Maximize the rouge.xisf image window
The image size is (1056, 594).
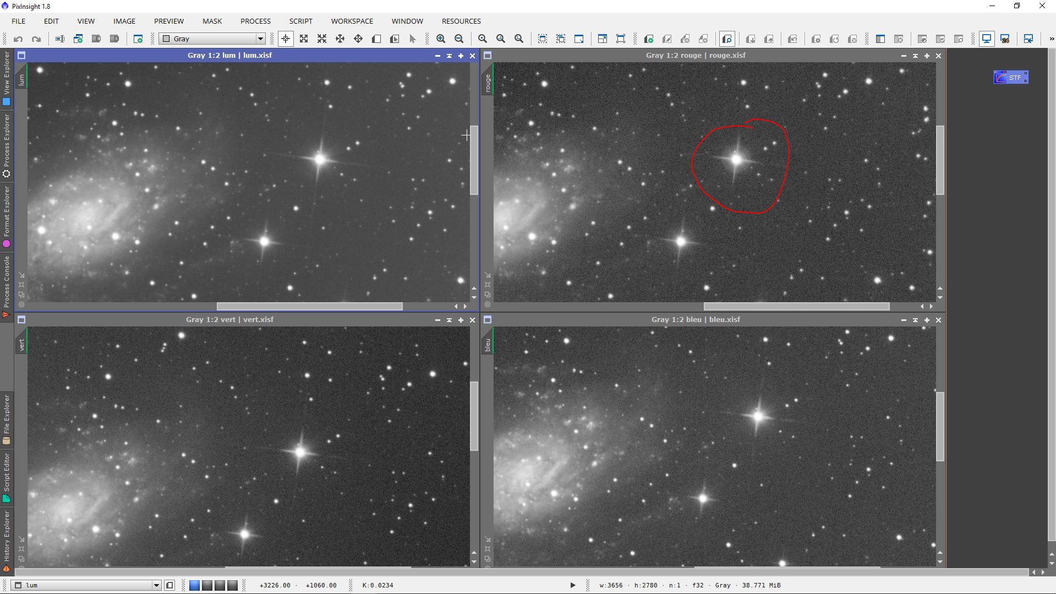[927, 56]
